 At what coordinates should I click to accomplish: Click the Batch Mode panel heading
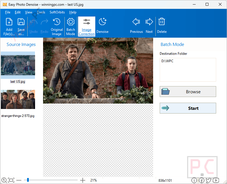point(172,45)
